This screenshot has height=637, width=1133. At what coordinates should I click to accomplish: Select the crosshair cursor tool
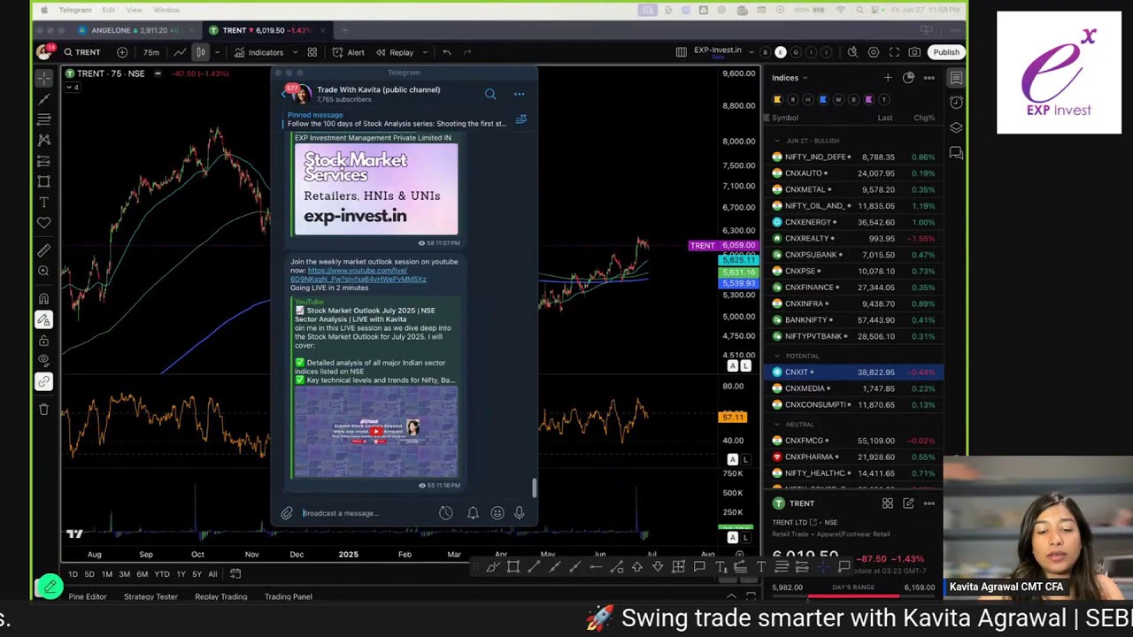click(43, 79)
